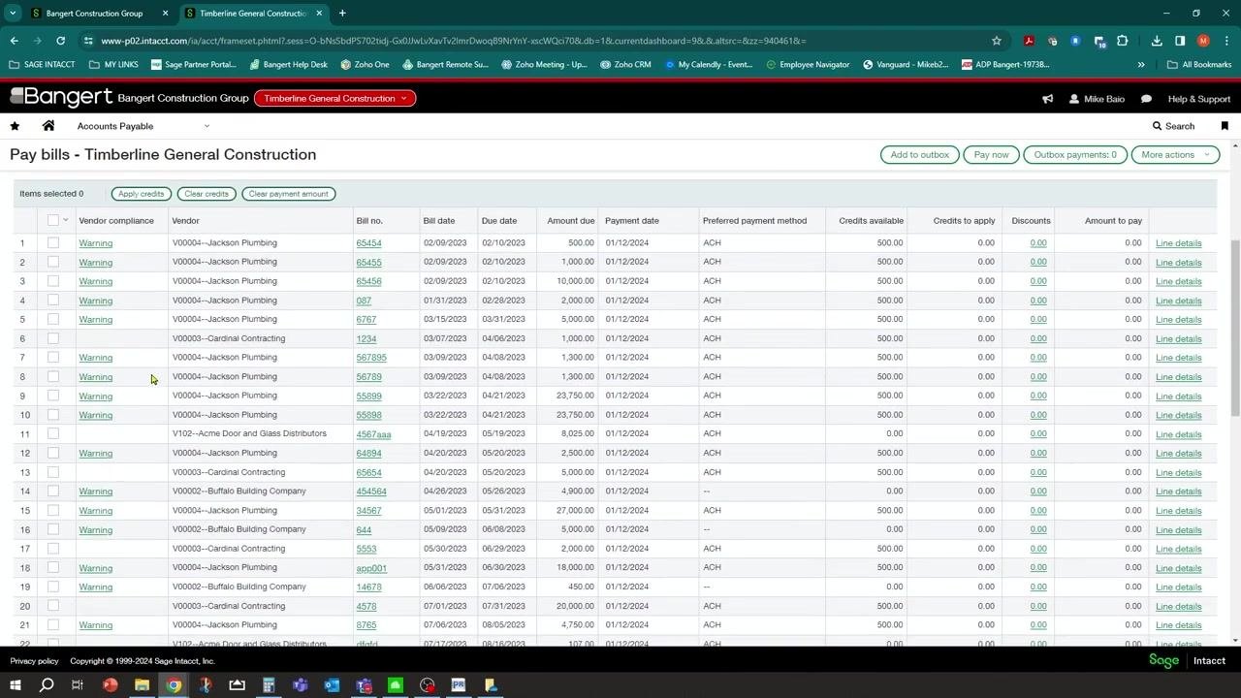Check the row for bill 454564
1241x698 pixels.
coord(53,492)
